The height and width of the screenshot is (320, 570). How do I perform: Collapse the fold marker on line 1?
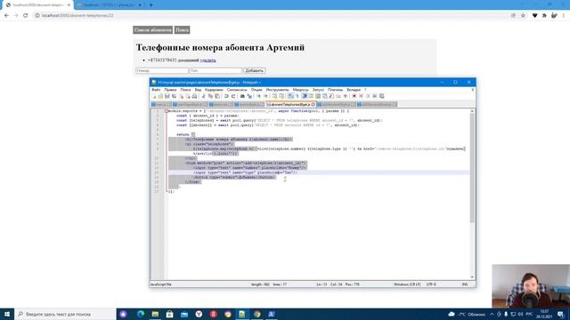click(x=167, y=111)
